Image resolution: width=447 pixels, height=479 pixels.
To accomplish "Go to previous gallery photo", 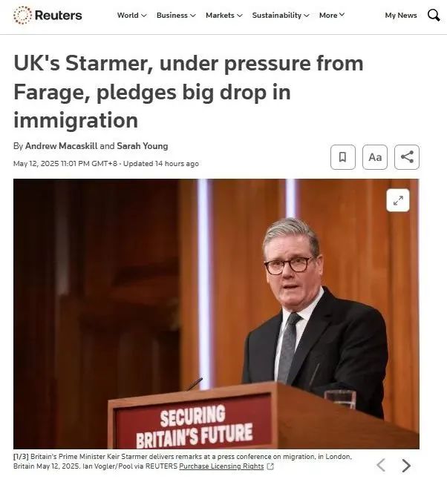I will click(x=381, y=465).
